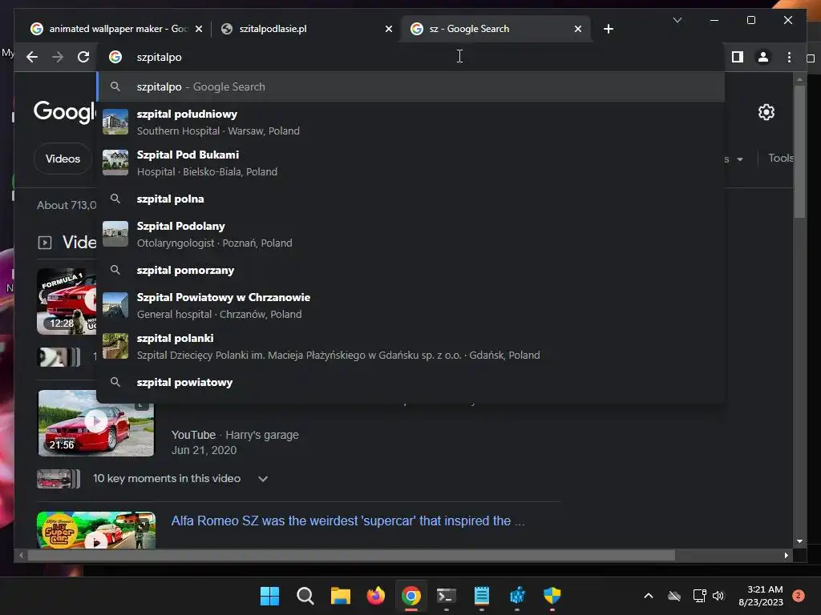Close the sz - Google Search tab
821x615 pixels.
(577, 29)
